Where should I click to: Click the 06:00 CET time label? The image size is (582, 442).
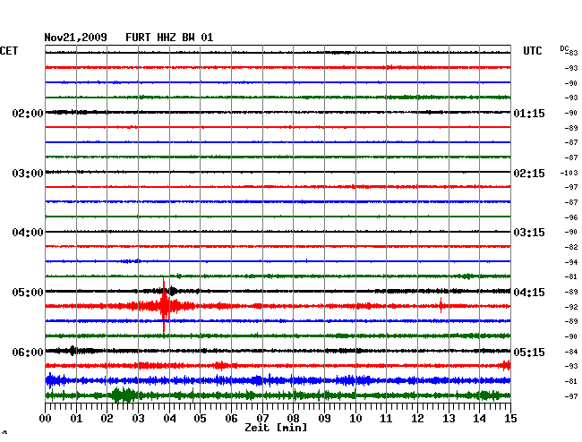28,352
